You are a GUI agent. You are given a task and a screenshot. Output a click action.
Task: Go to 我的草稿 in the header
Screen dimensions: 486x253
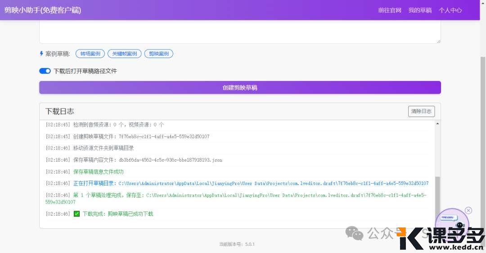point(420,10)
